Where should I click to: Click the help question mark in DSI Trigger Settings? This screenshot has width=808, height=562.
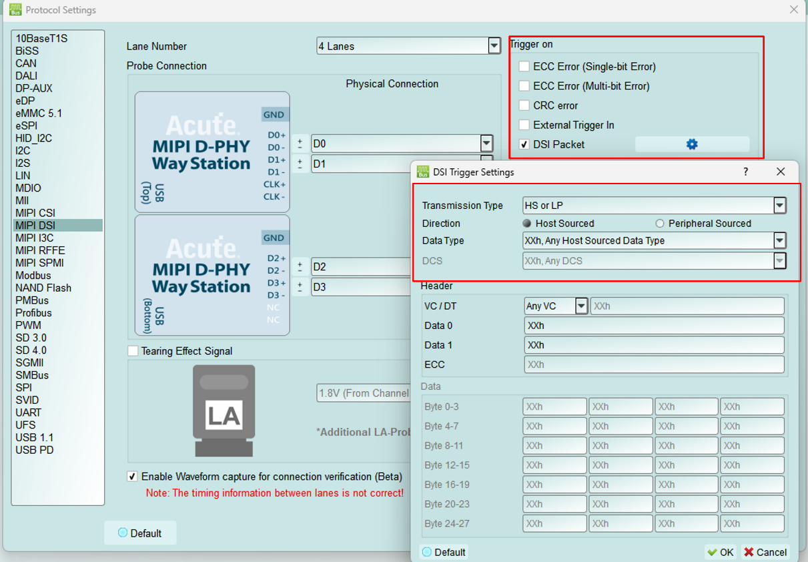click(x=746, y=172)
